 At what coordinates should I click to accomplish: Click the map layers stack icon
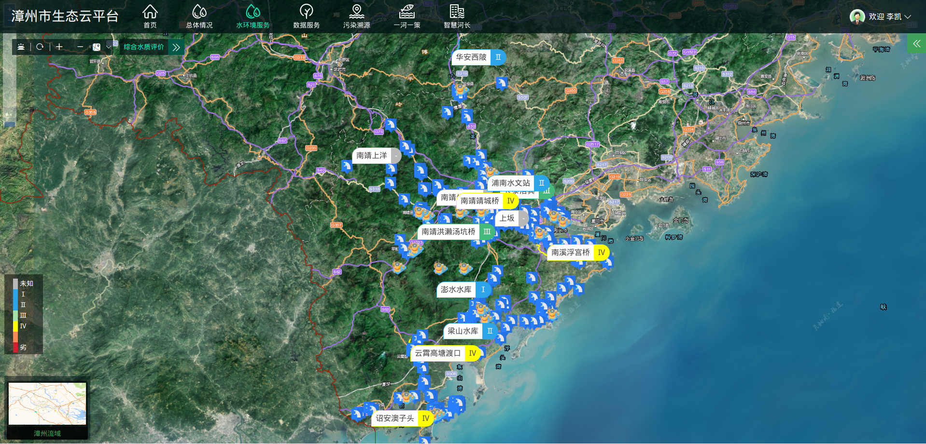(x=21, y=47)
